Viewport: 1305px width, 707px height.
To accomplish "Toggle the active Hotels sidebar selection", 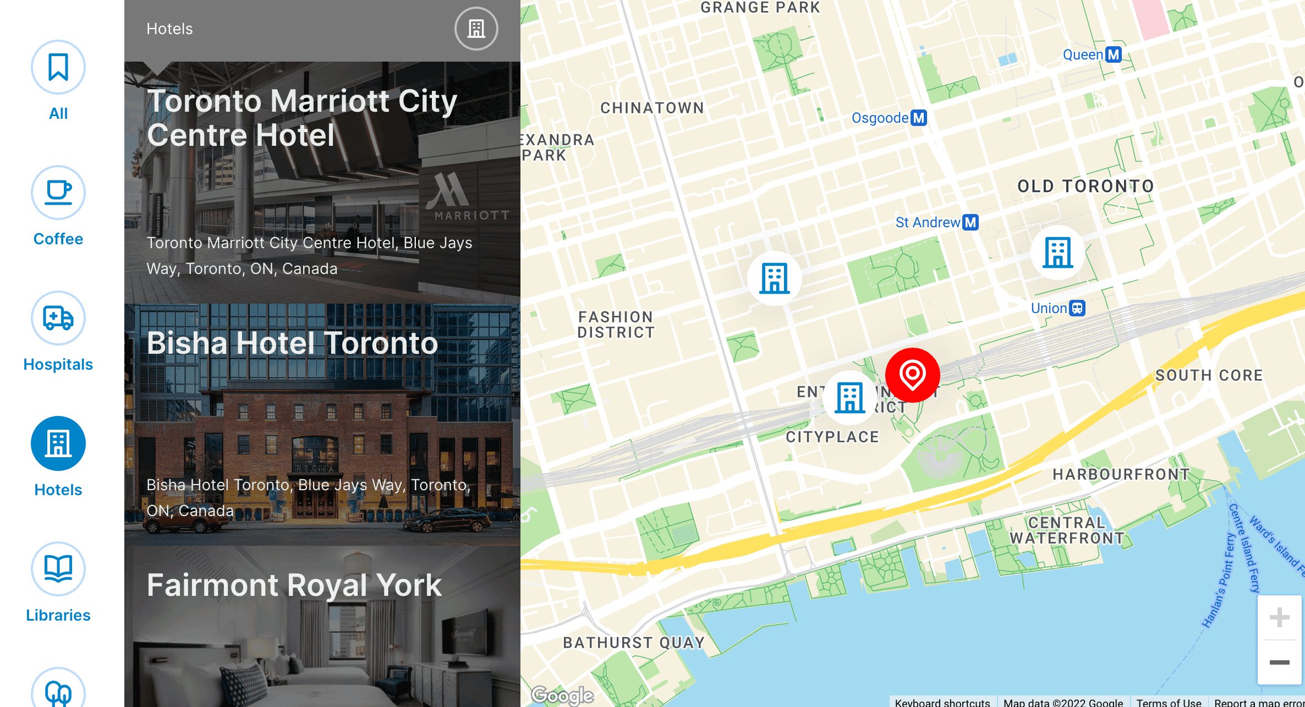I will [x=58, y=444].
